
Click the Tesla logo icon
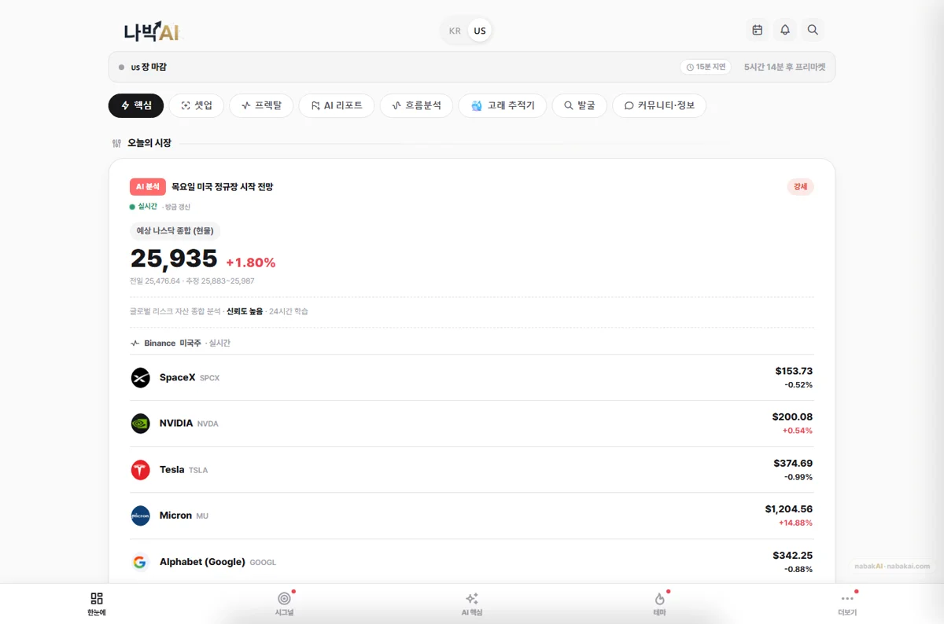140,470
